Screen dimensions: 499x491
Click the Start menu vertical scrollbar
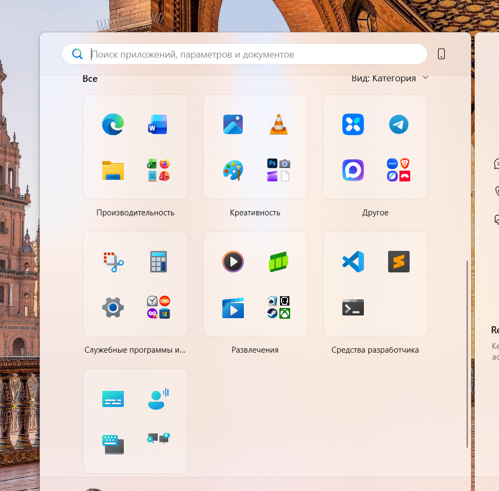coord(467,354)
